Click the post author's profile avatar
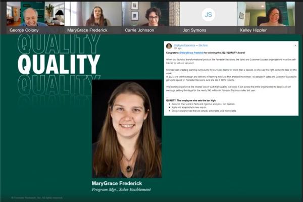Viewport: 303px width, 202px height. [x=169, y=46]
